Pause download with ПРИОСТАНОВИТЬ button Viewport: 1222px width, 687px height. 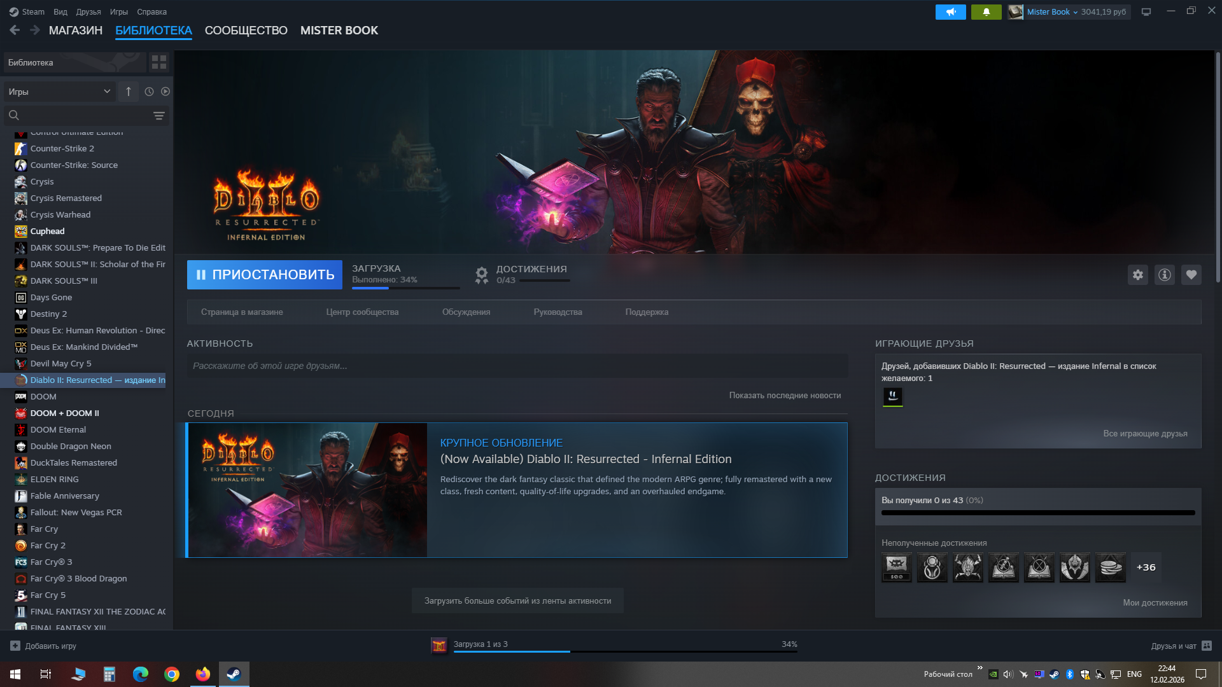(x=264, y=275)
